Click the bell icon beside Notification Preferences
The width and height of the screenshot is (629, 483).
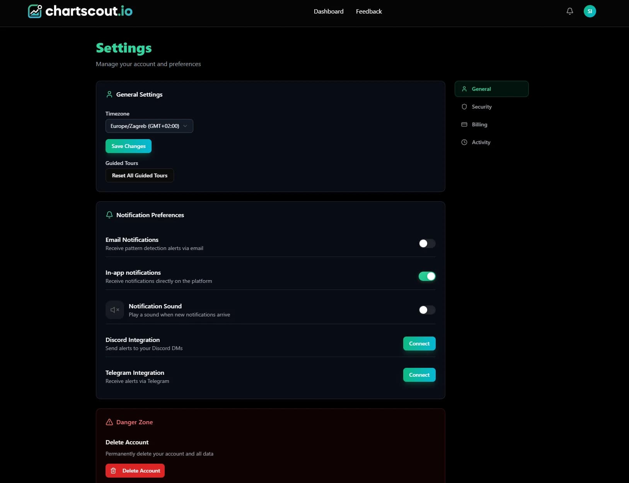109,215
